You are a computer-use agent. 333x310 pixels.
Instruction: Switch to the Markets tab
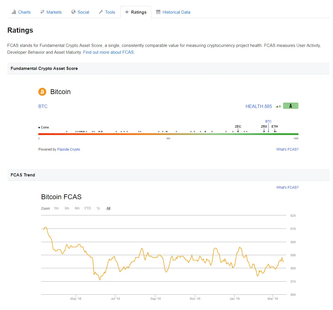coord(54,12)
